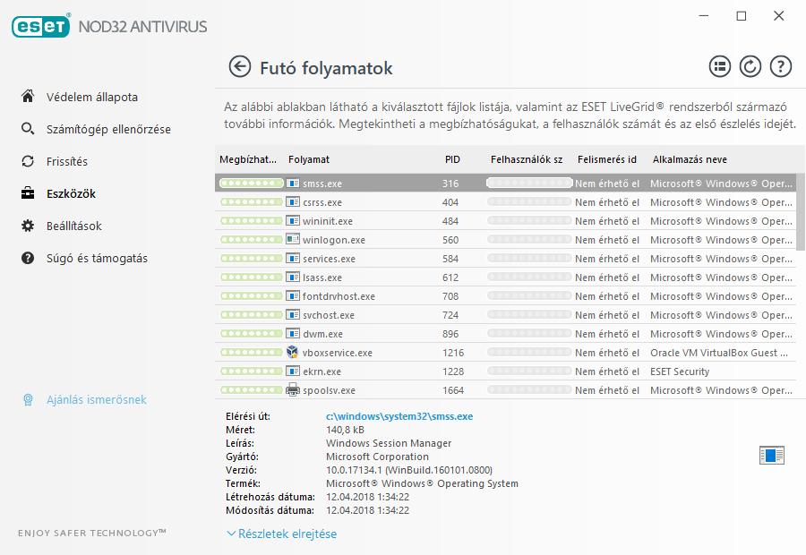
Task: Click the csrss.exe process icon
Action: point(293,202)
